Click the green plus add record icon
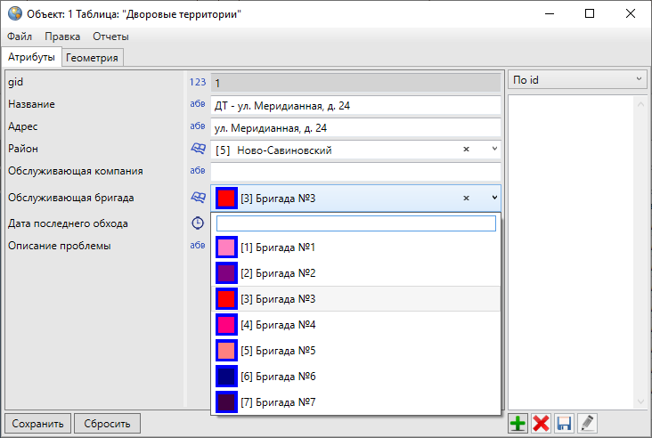The height and width of the screenshot is (438, 652). [x=518, y=424]
